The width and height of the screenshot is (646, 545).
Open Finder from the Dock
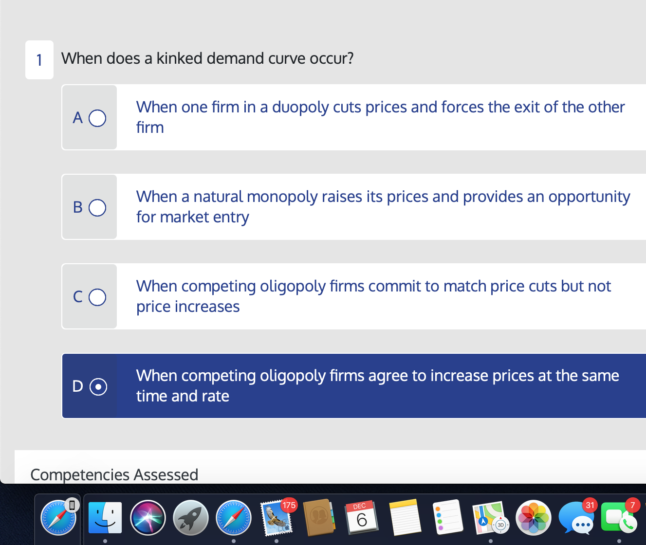pos(105,517)
